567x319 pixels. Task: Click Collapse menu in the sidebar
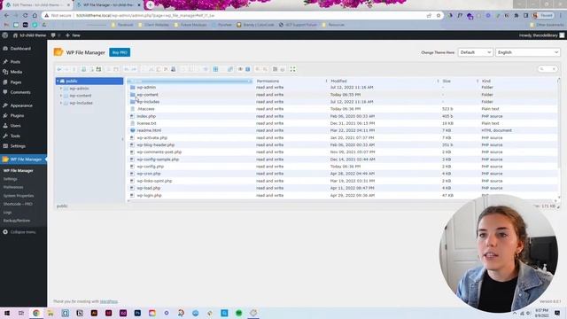[x=19, y=232]
